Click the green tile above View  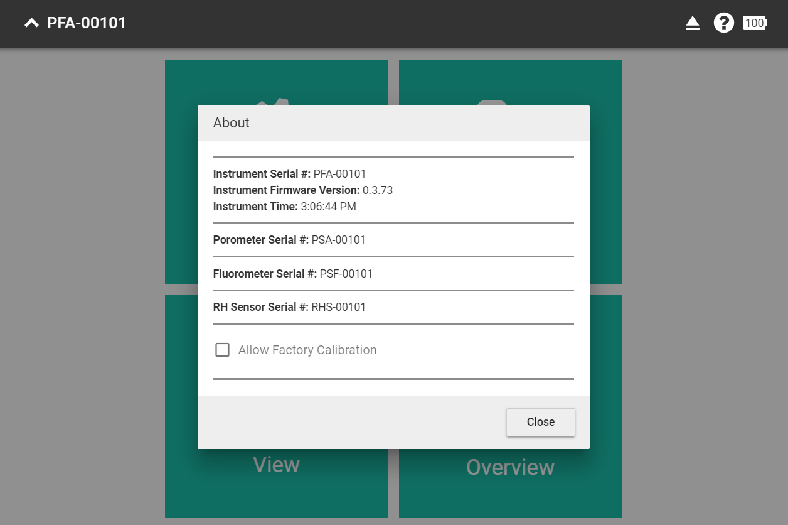click(x=181, y=188)
